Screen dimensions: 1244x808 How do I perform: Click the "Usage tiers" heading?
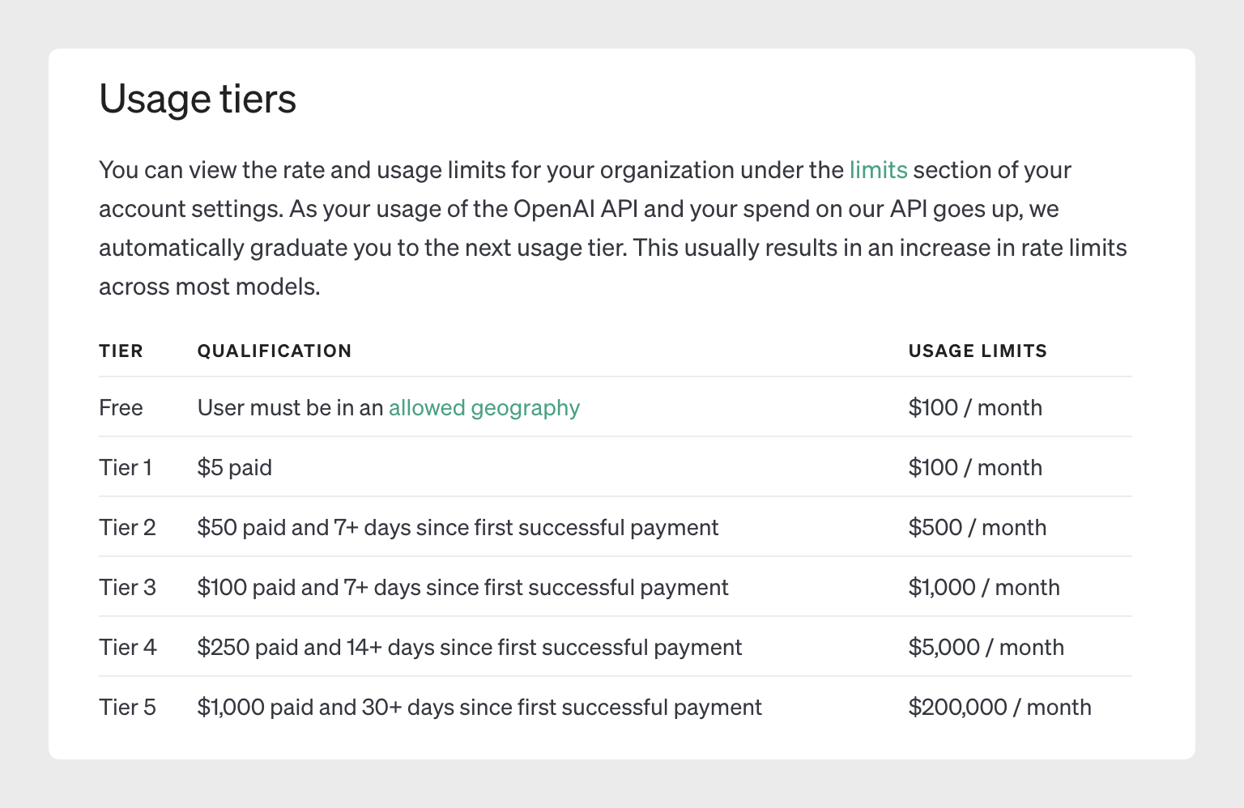pyautogui.click(x=198, y=99)
